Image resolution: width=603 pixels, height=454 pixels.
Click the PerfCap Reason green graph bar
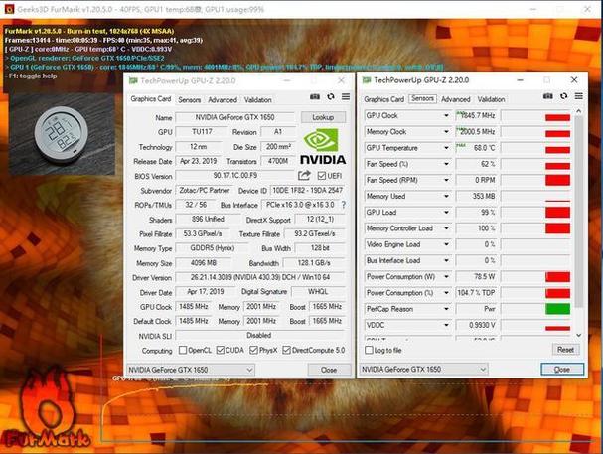557,309
